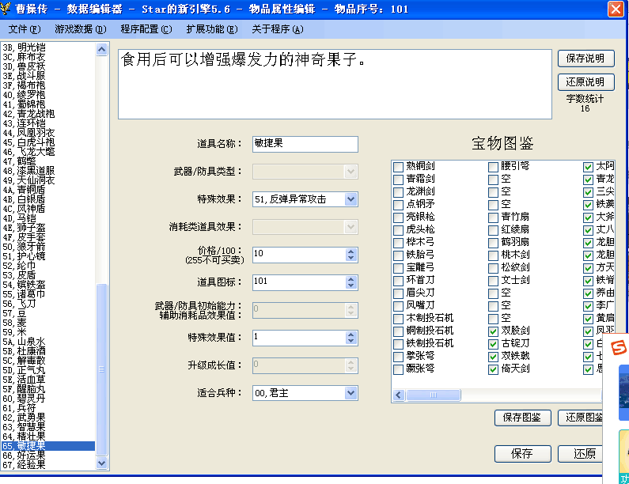Decrease the 道具图标 value
629x484 pixels.
(351, 285)
